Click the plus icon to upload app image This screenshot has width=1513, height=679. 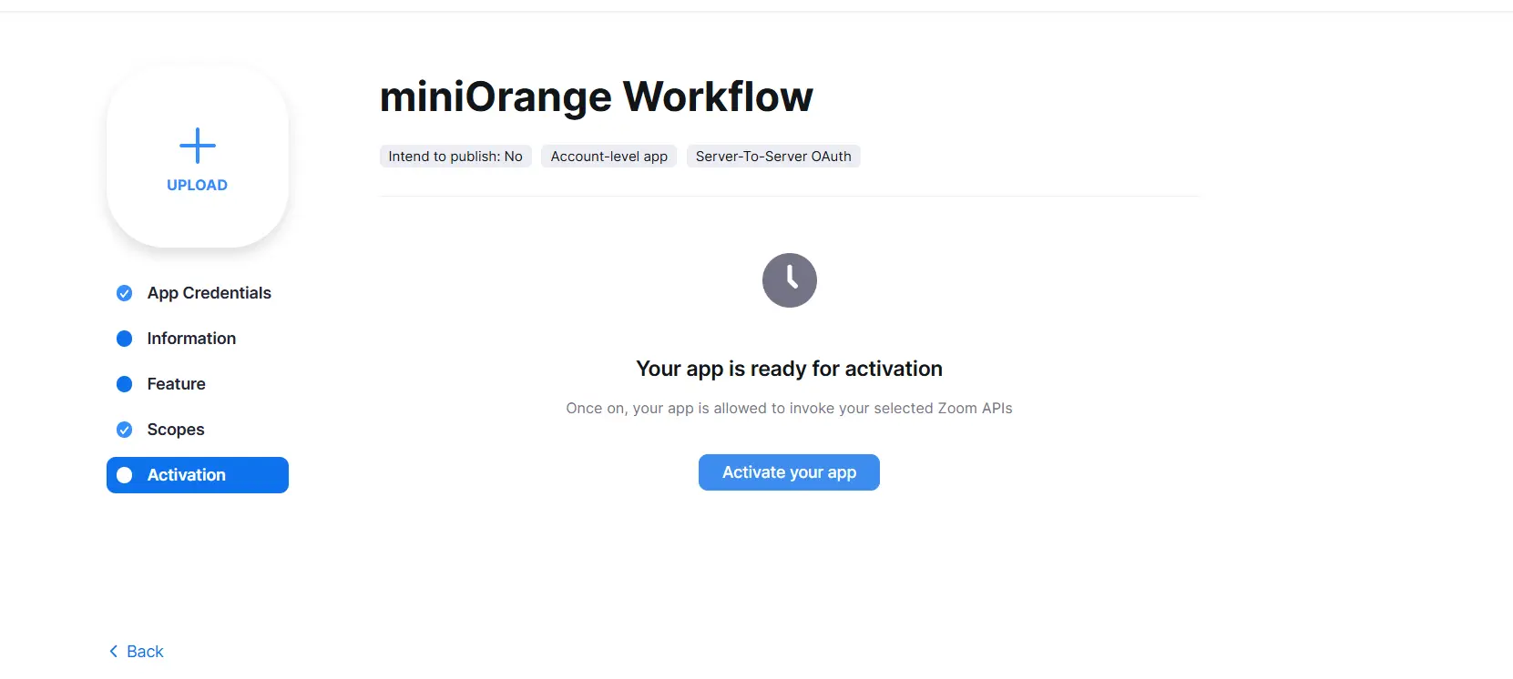tap(197, 146)
